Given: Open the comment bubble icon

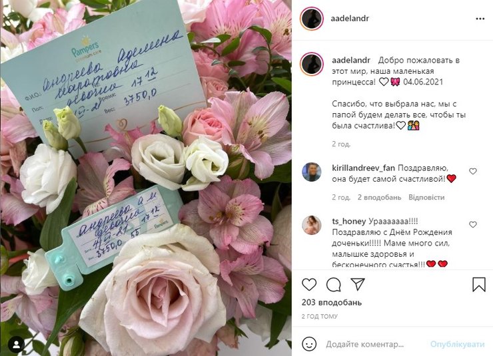Looking at the screenshot, I should coord(333,285).
